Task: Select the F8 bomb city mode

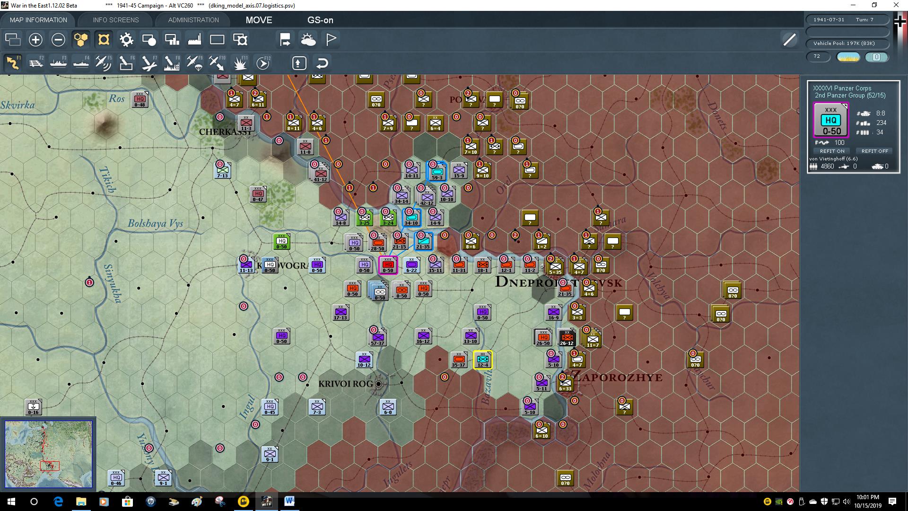Action: point(172,63)
